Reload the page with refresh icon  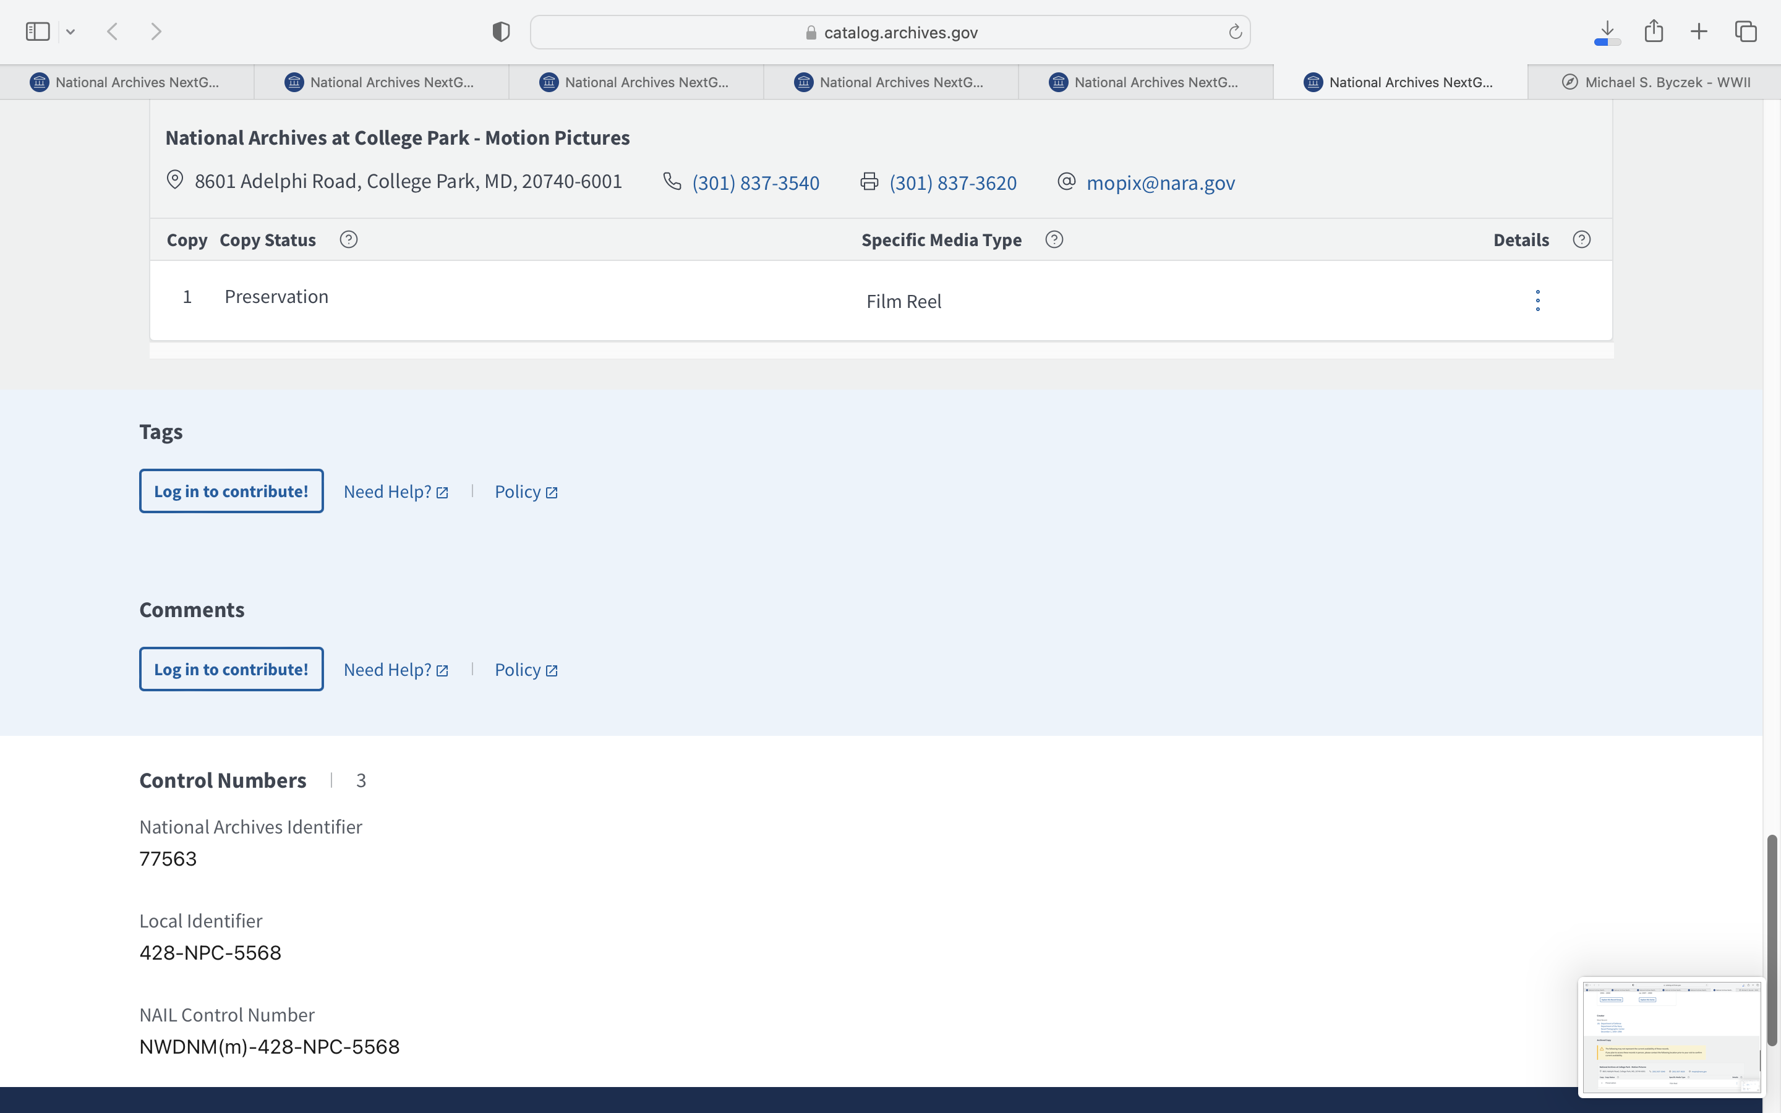click(x=1235, y=32)
